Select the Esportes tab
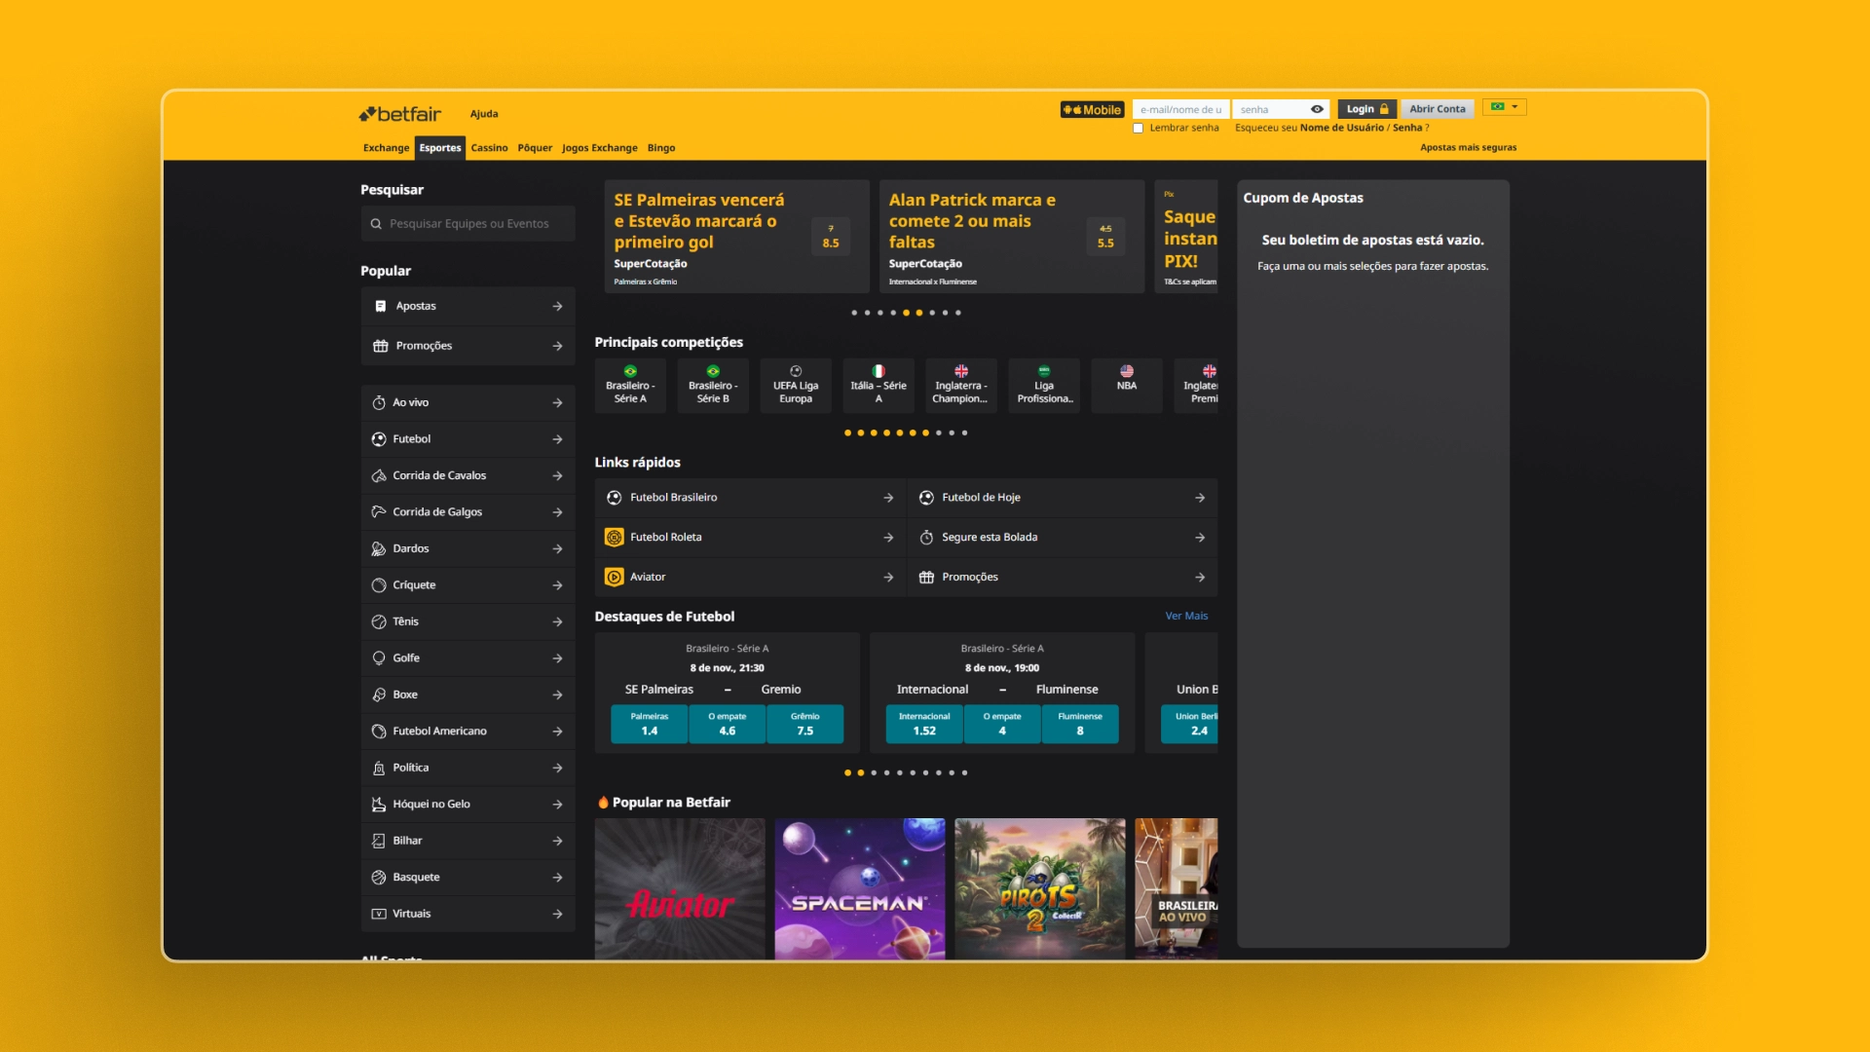This screenshot has width=1870, height=1052. coord(440,148)
